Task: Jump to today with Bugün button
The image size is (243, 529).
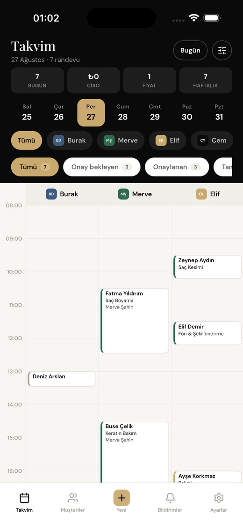Action: (x=190, y=50)
